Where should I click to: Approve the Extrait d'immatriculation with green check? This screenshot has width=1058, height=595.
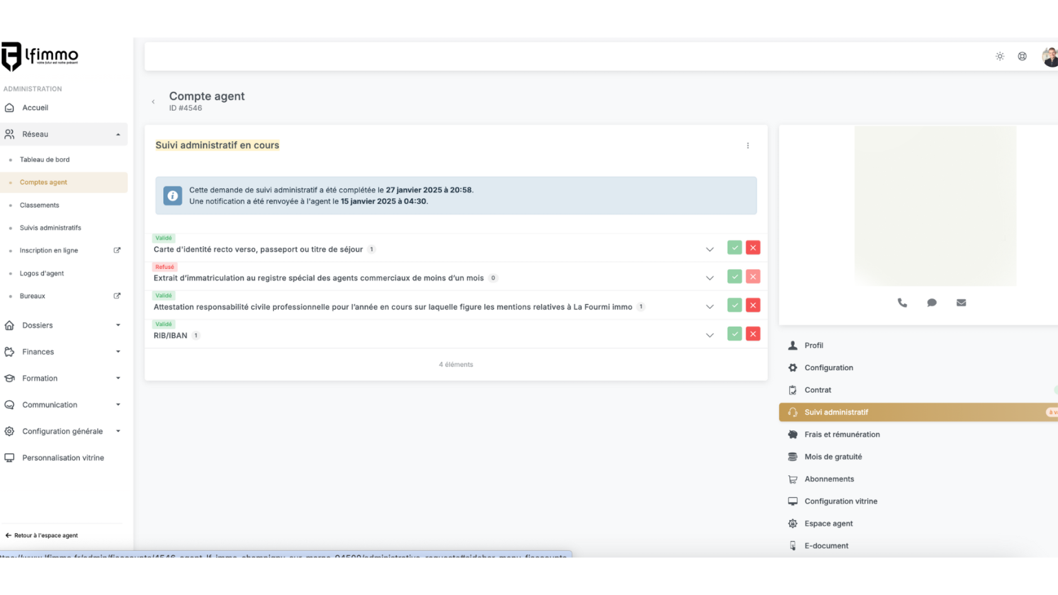tap(734, 277)
